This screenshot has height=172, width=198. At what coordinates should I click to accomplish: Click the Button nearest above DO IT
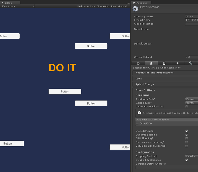coord(91,46)
